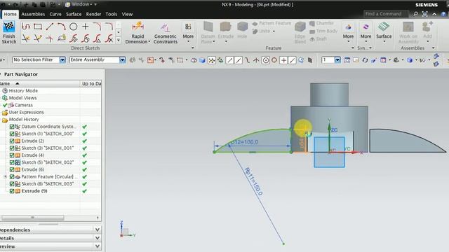449x252 pixels.
Task: Sort by the Up to Date column header
Action: click(91, 83)
